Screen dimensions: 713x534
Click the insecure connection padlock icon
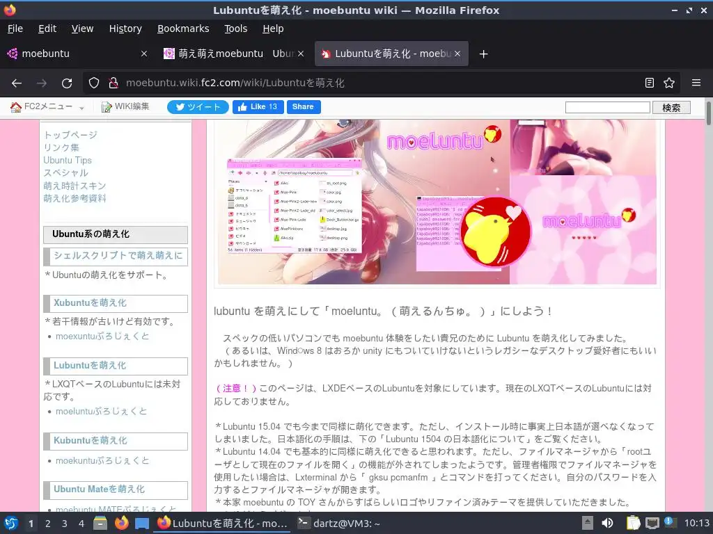point(113,83)
